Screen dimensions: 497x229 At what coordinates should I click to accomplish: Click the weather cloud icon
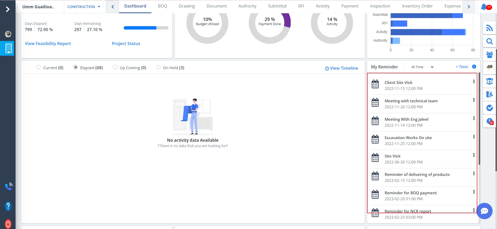tap(489, 68)
